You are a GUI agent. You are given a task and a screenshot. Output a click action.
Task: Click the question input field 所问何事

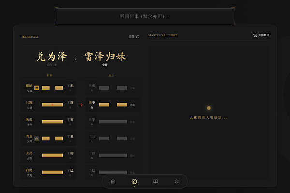[145, 16]
